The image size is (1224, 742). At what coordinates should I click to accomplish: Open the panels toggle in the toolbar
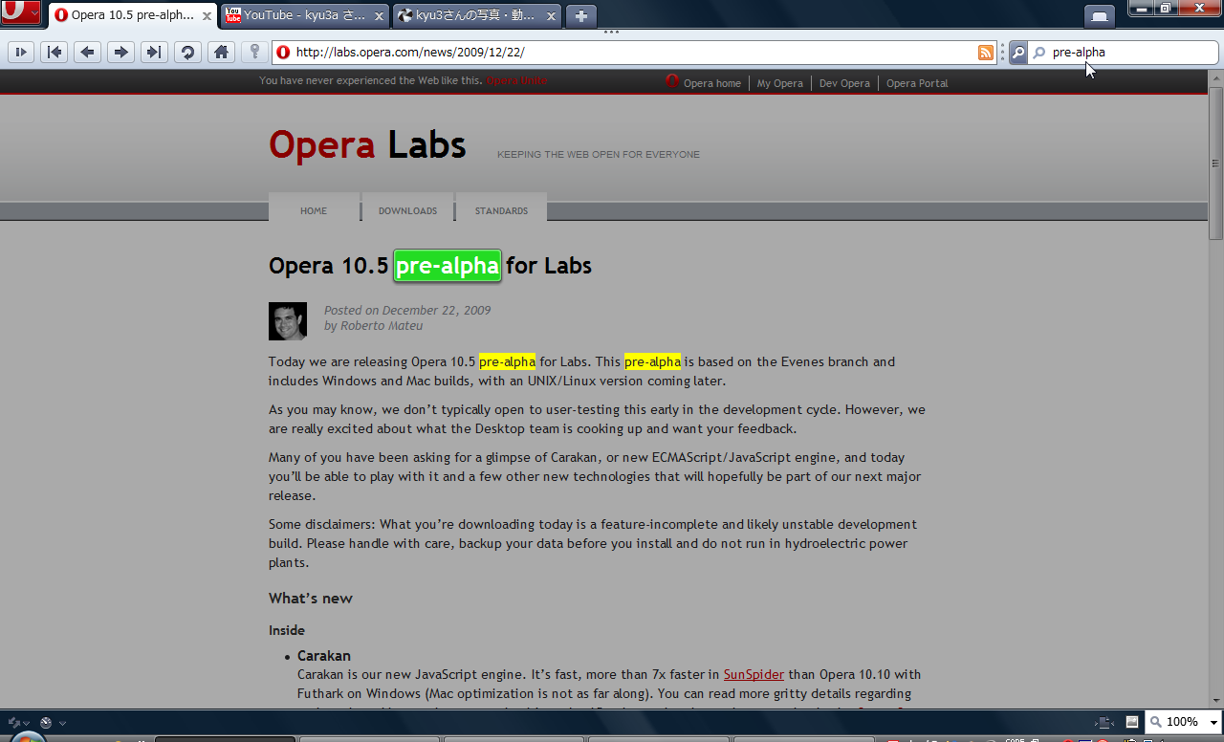click(x=21, y=52)
